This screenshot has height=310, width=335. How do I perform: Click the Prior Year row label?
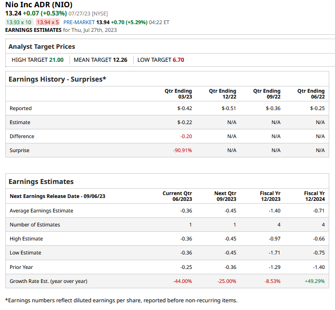tap(21, 267)
